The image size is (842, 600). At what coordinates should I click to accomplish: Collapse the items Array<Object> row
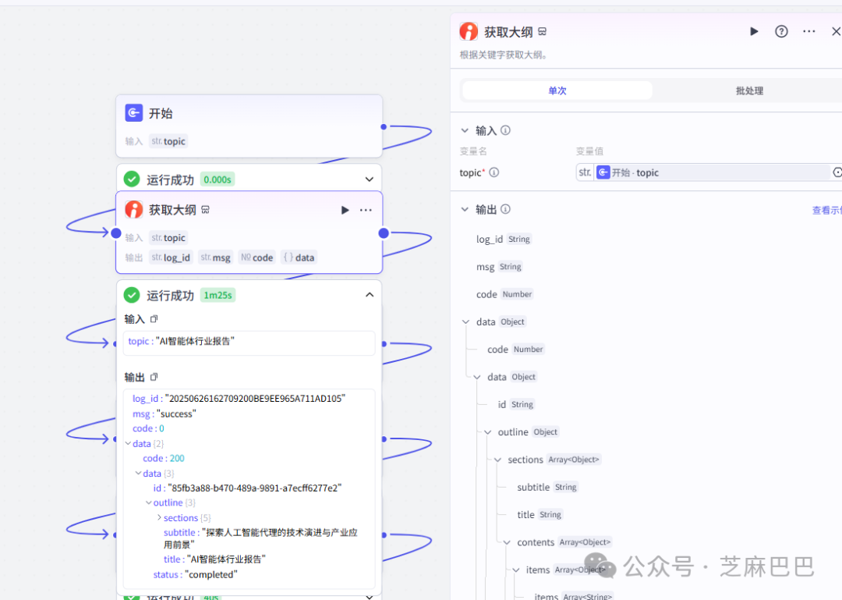pos(515,570)
